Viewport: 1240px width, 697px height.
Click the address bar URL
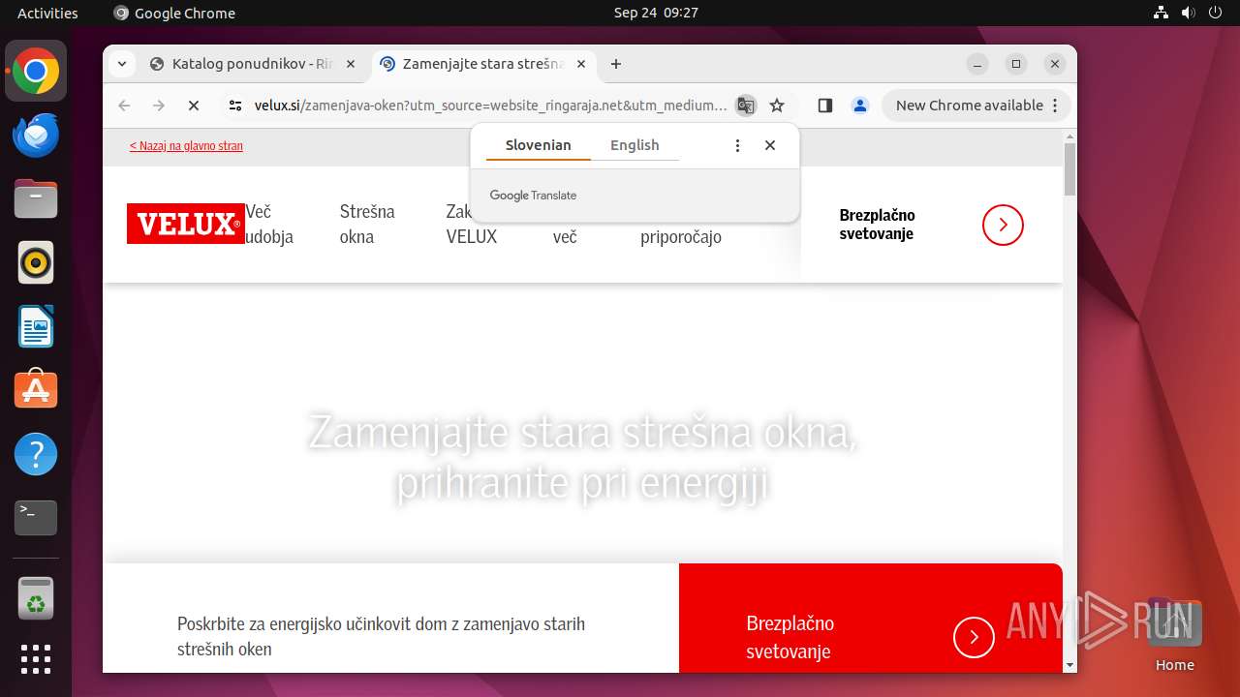(490, 106)
